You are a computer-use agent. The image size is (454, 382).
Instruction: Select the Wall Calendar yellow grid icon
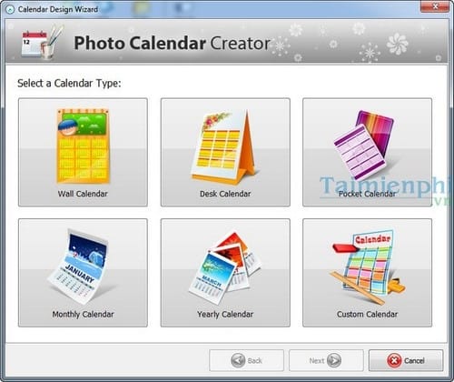[83, 146]
